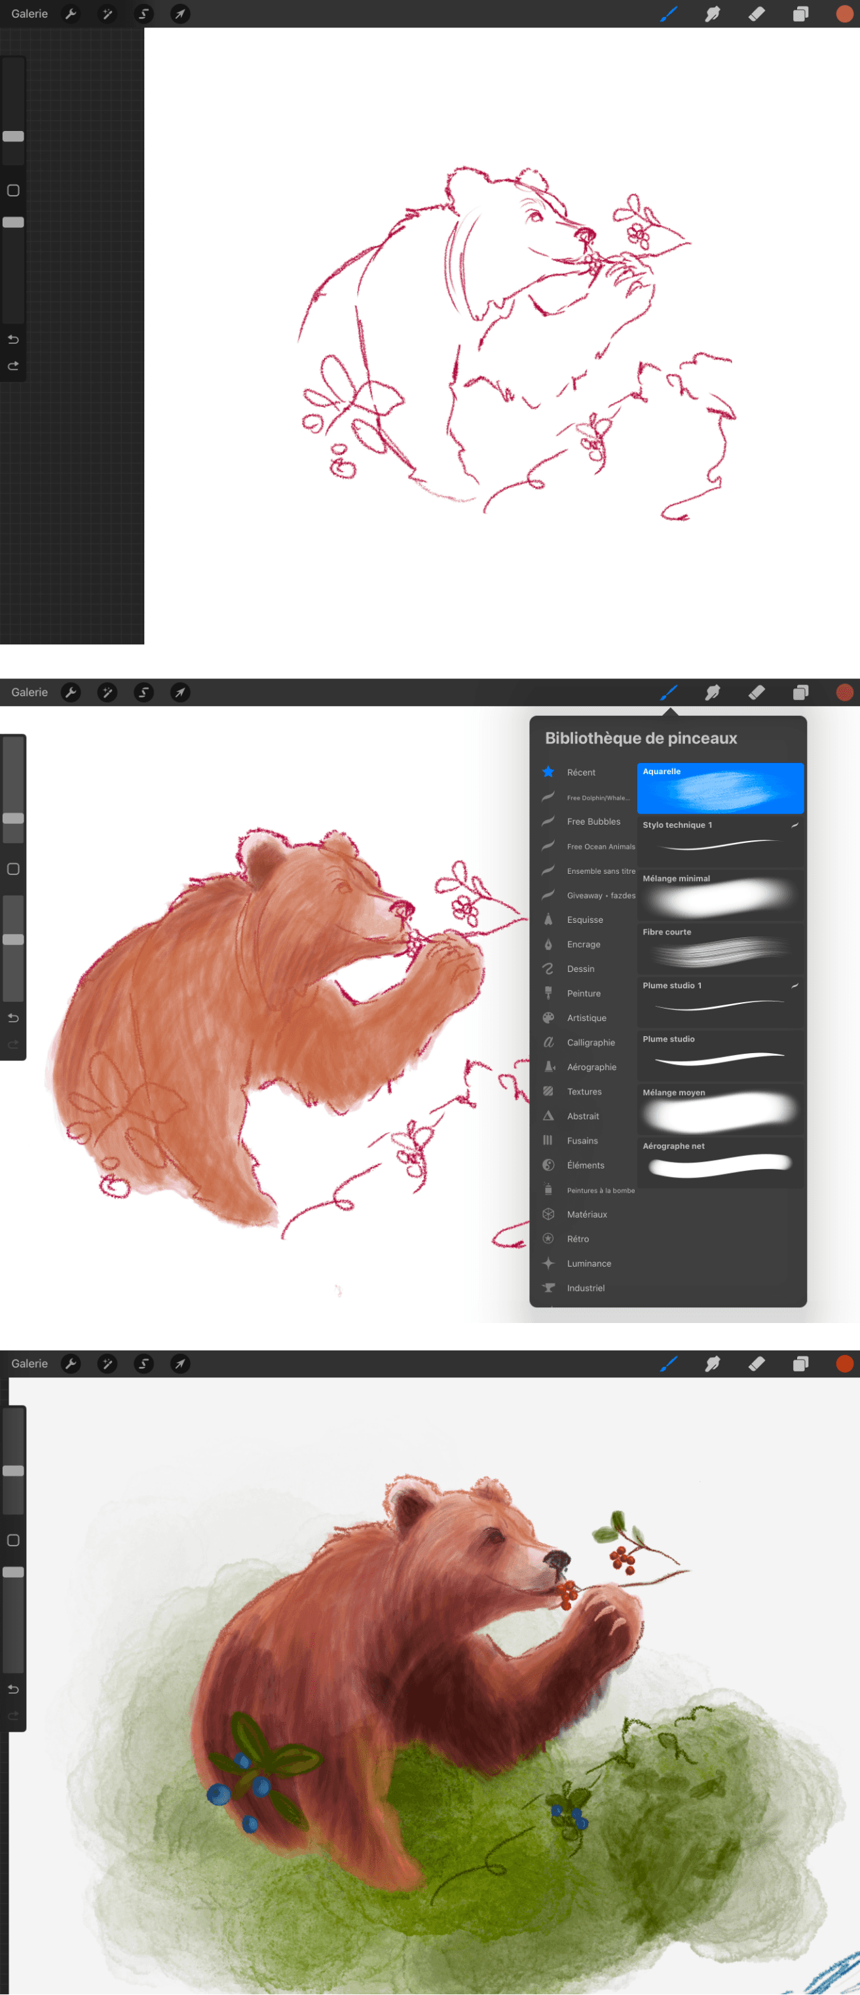Viewport: 860px width, 1995px height.
Task: Click Galerie in the line-sketch screenshot
Action: (x=29, y=14)
